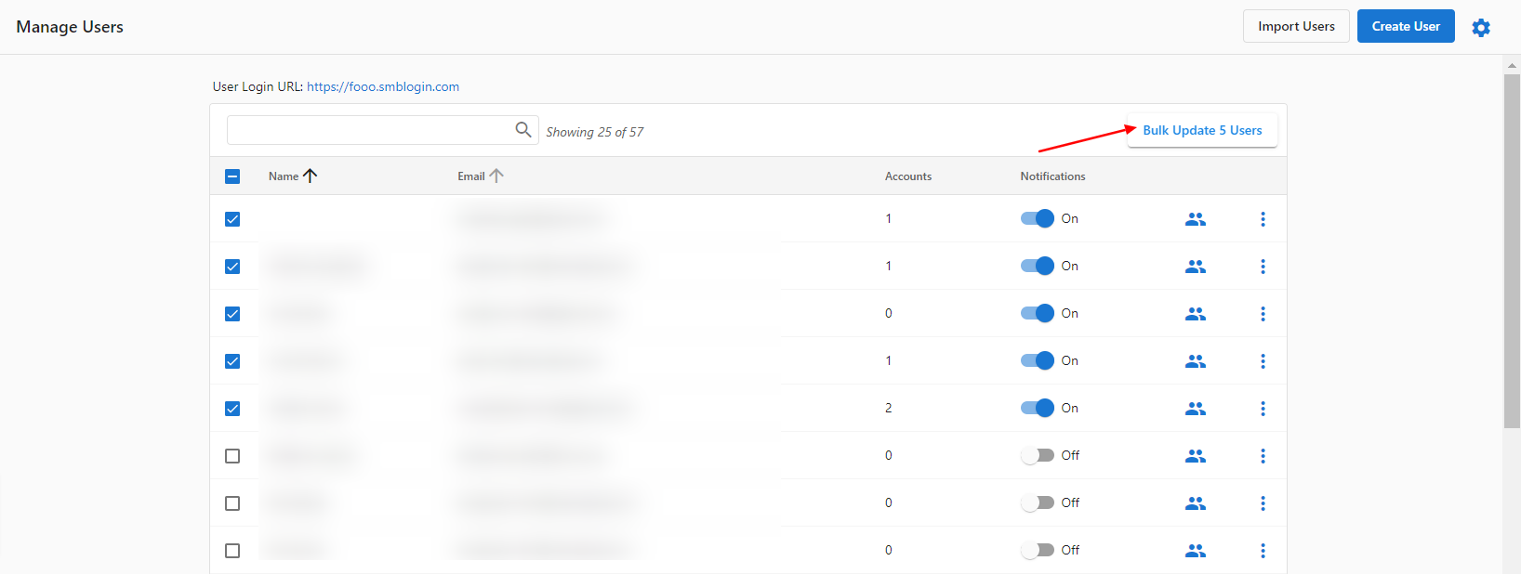Uncheck checkbox for row with 2 accounts
This screenshot has height=574, width=1521.
(x=232, y=409)
